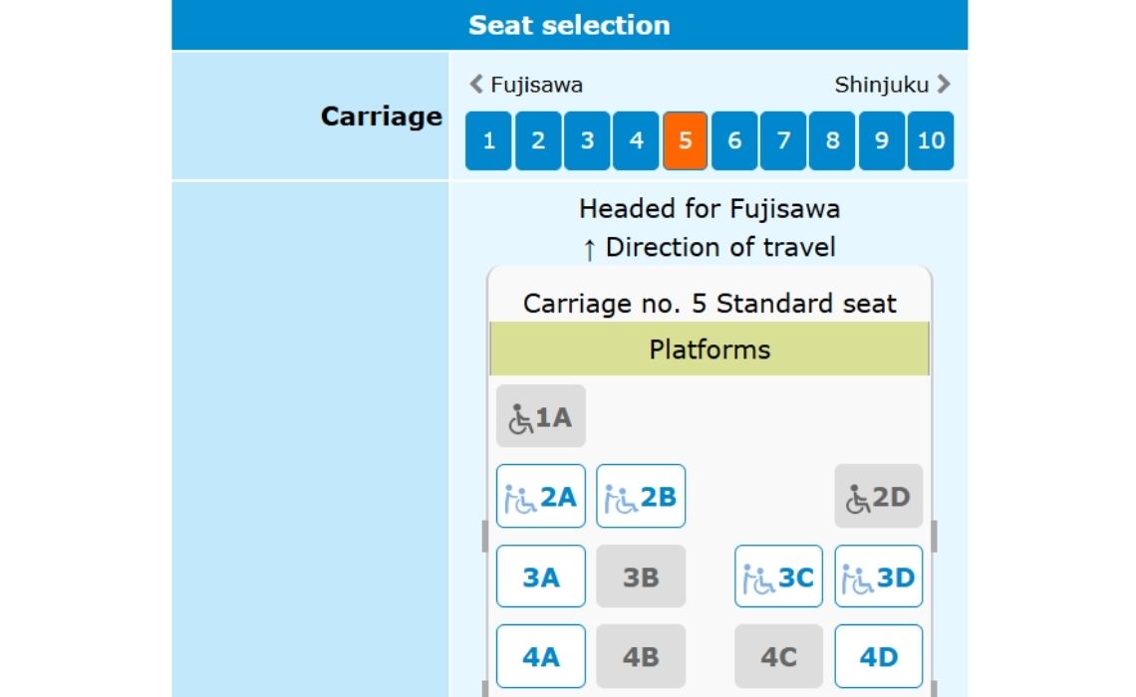Screen dimensions: 1136x697
Task: Select the carriage 1 tab
Action: (x=487, y=140)
